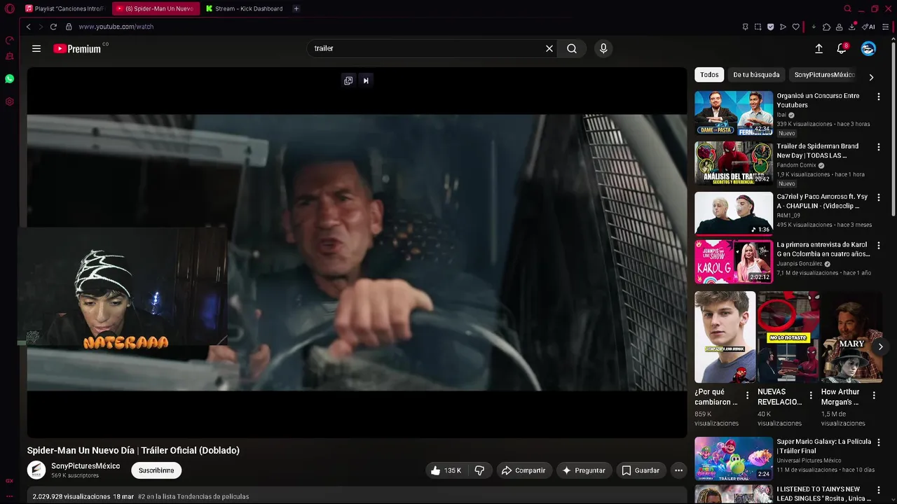The image size is (897, 504).
Task: Open the YouTube create upload icon
Action: point(819,48)
